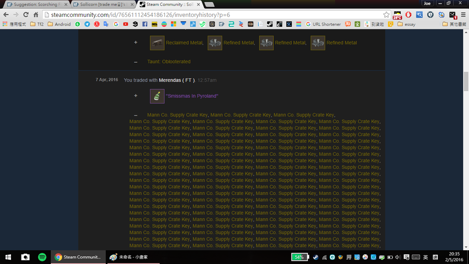469x264 pixels.
Task: Open the Tf2 bookmarks folder
Action: click(x=37, y=24)
